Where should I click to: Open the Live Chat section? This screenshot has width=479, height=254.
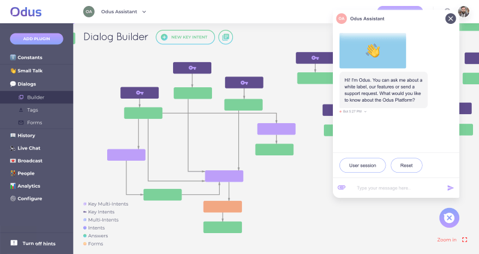point(29,148)
